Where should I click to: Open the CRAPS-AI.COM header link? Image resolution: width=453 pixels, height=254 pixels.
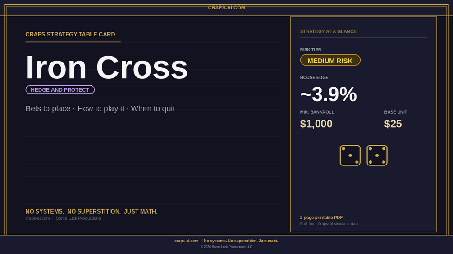226,8
